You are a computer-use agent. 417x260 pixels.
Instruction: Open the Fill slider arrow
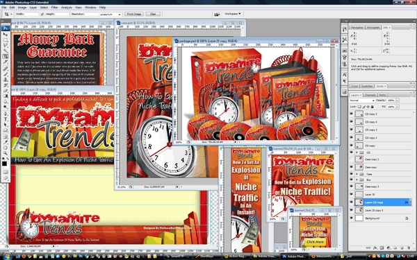tap(398, 107)
